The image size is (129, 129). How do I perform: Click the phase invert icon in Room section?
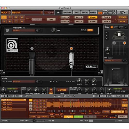pos(57,81)
